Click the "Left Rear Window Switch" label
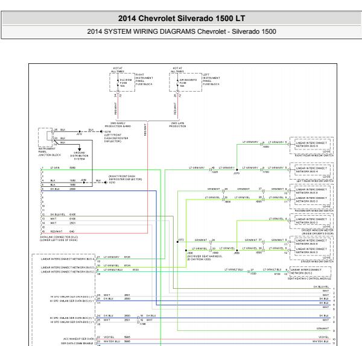362x346 pixels. click(315, 181)
